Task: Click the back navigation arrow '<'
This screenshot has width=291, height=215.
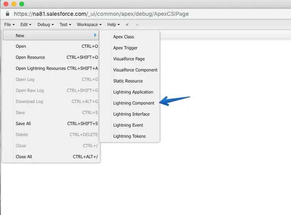Action: (x=127, y=24)
